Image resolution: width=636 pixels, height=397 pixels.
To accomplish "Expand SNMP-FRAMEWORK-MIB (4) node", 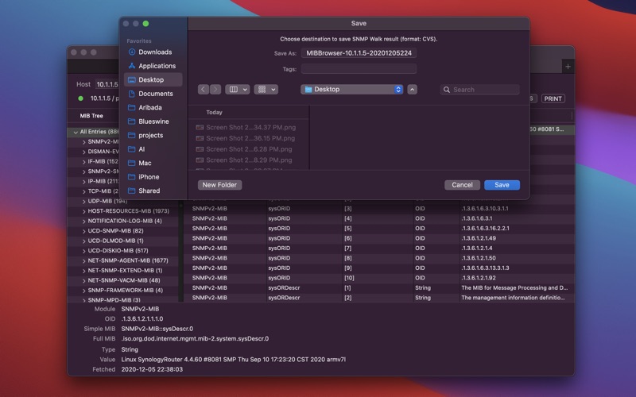I will coord(84,291).
